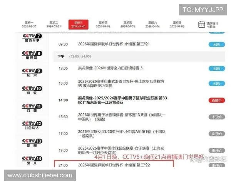
Task: Open the CCTV-9 纪录 channel logo
Action: (32, 72)
